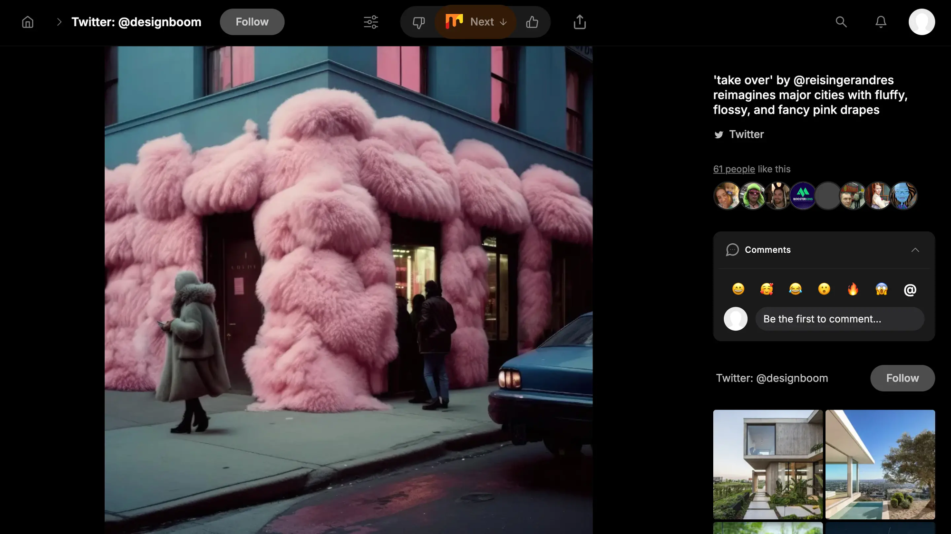Open the user profile avatar menu
Screen dimensions: 951x534
click(922, 22)
